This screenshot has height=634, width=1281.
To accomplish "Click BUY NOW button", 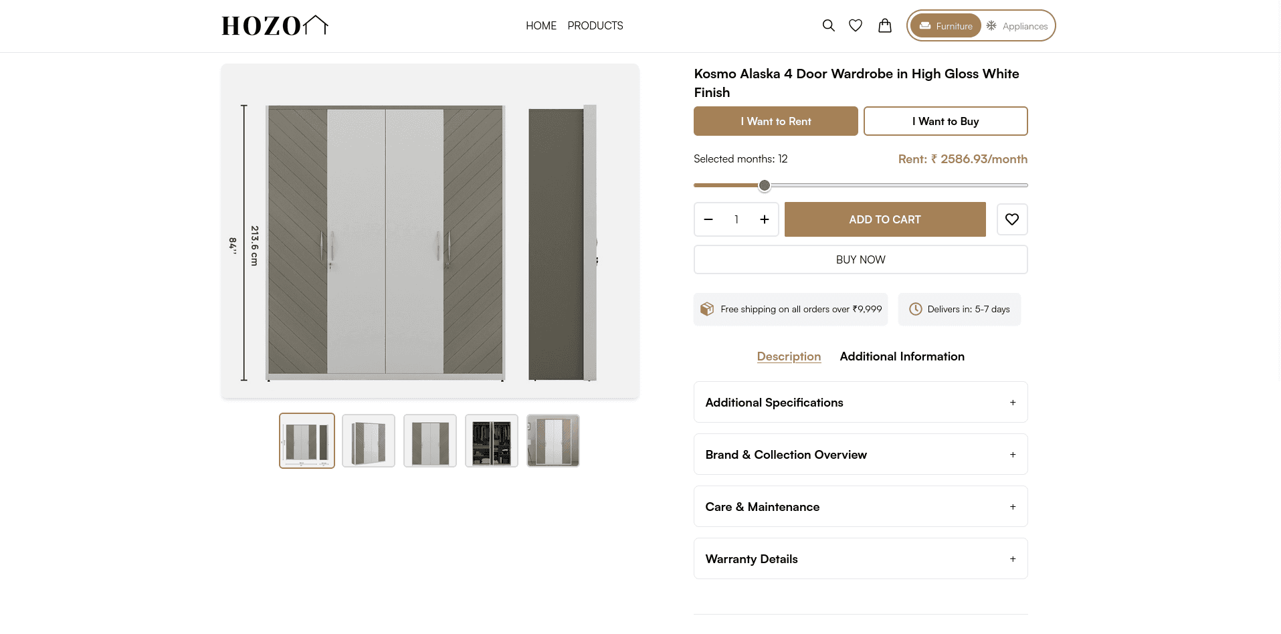I will 861,259.
